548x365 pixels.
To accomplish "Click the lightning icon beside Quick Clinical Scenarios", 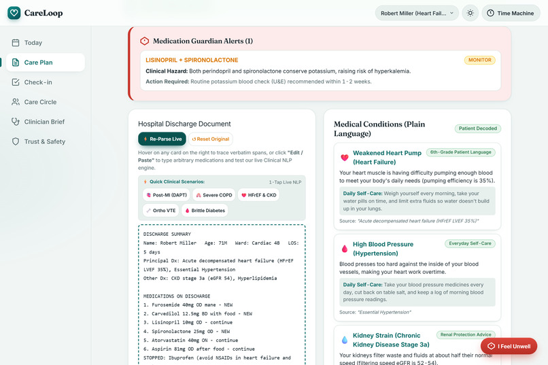I will [x=145, y=181].
